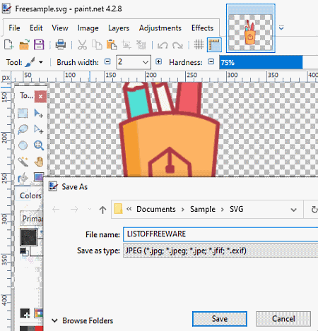Select the Paint Bucket tool

[x=23, y=178]
